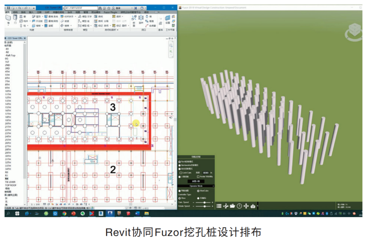367x243 pixels.
Task: Click the Fuzor fly navigation icon
Action: click(226, 206)
